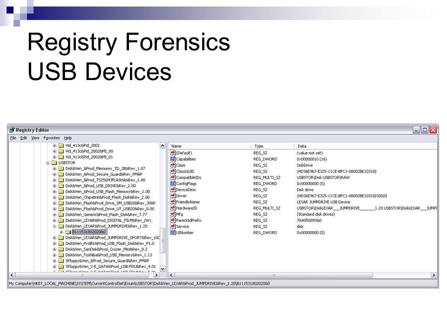447x335 pixels.
Task: Maximize the Registry Editor window
Action: point(425,130)
